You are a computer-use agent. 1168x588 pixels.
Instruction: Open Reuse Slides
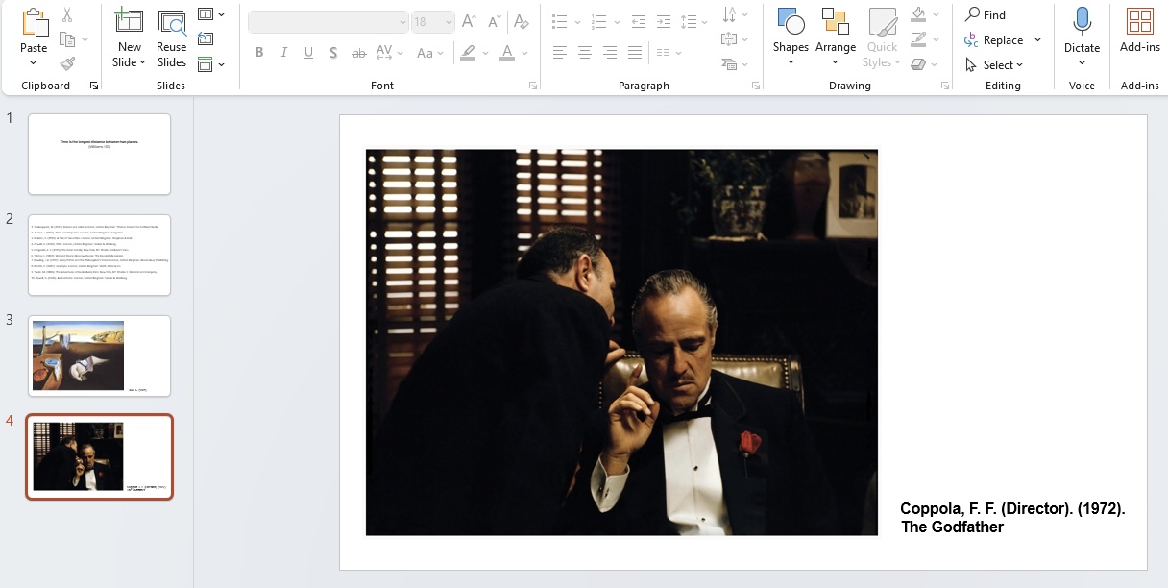click(172, 38)
